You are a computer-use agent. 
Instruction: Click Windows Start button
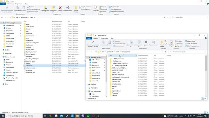coord(3,116)
